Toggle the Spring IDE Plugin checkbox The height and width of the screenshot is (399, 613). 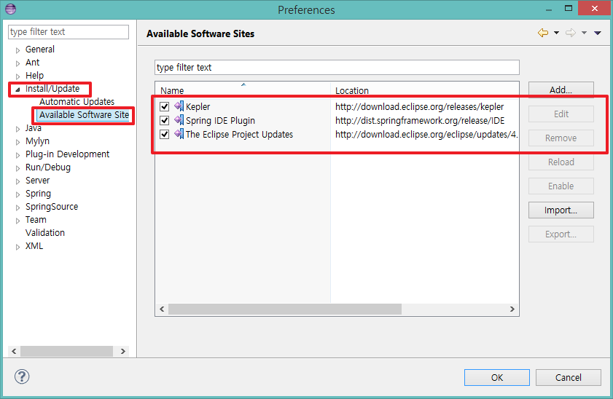pyautogui.click(x=165, y=121)
